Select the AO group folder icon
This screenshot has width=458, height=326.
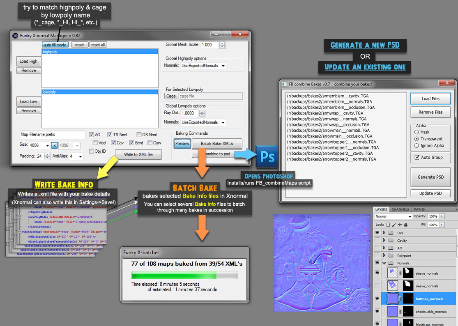click(391, 248)
